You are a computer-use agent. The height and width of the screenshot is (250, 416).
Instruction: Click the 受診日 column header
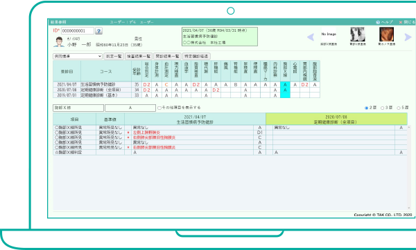click(67, 71)
